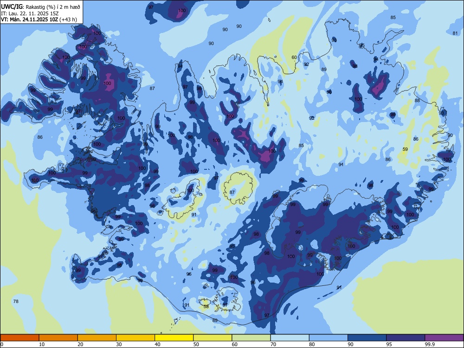Click the humidity value '78' over the southwest sea
The image size is (464, 348).
[x=16, y=301]
